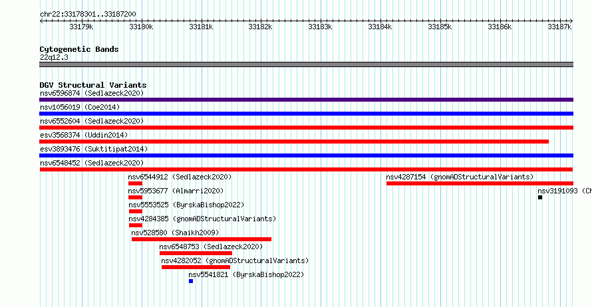Select the red nsv6548753 variant bar
The image size is (592, 307).
(196, 253)
